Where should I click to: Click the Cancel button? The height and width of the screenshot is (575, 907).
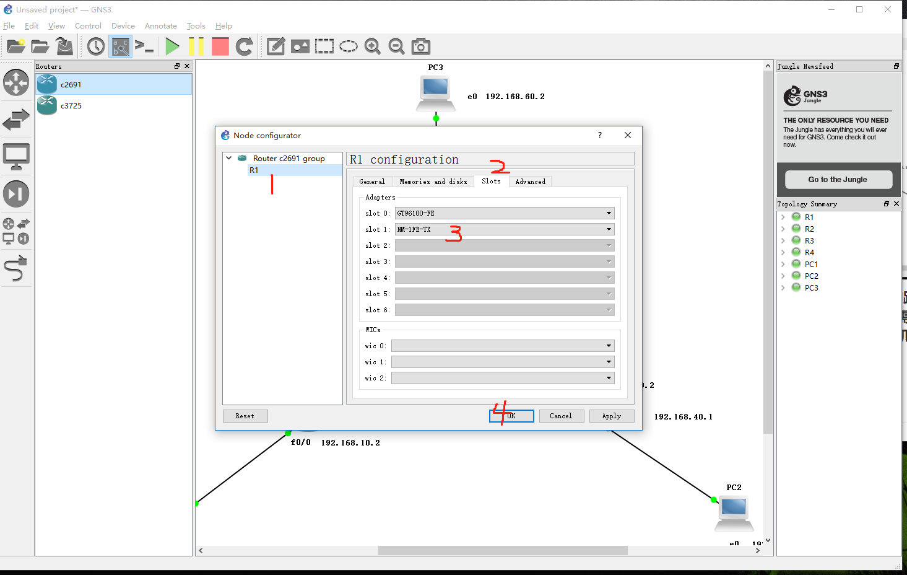pyautogui.click(x=561, y=416)
